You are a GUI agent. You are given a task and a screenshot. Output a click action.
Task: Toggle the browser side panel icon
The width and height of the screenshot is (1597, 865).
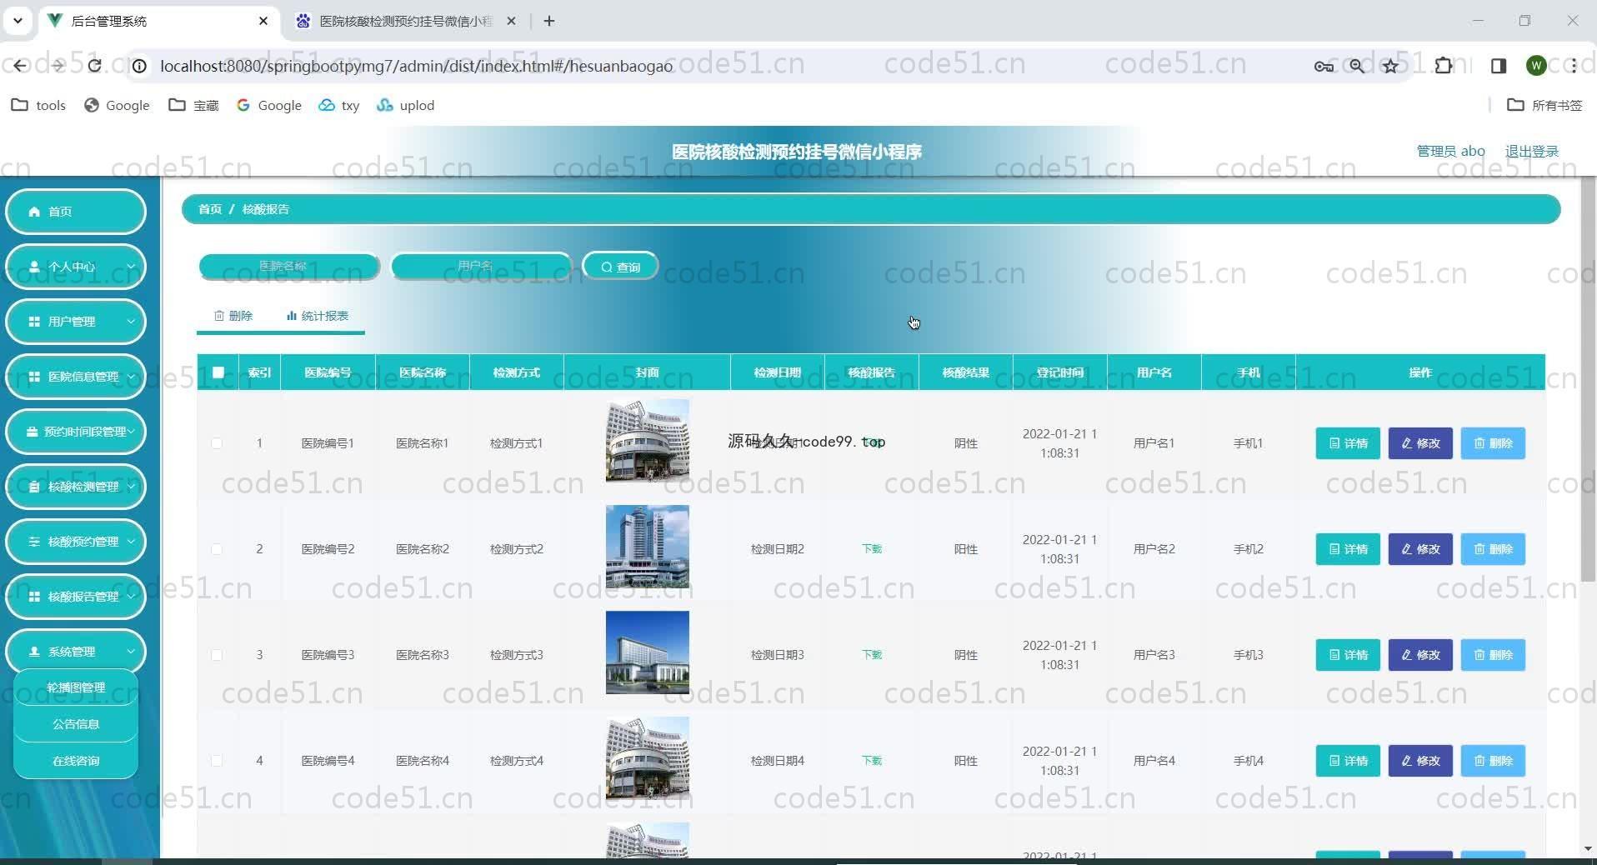click(x=1499, y=66)
